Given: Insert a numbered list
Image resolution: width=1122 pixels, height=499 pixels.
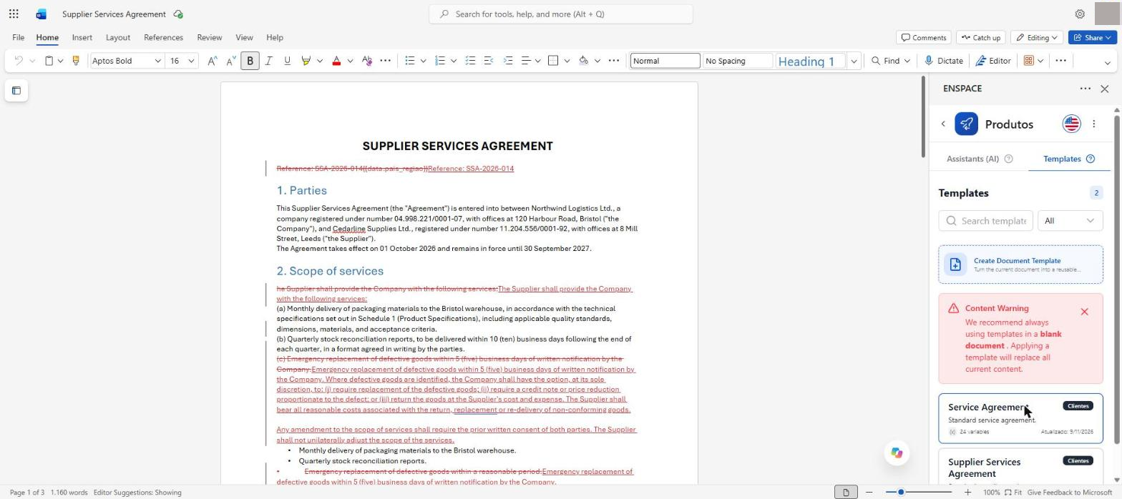Looking at the screenshot, I should pos(440,61).
